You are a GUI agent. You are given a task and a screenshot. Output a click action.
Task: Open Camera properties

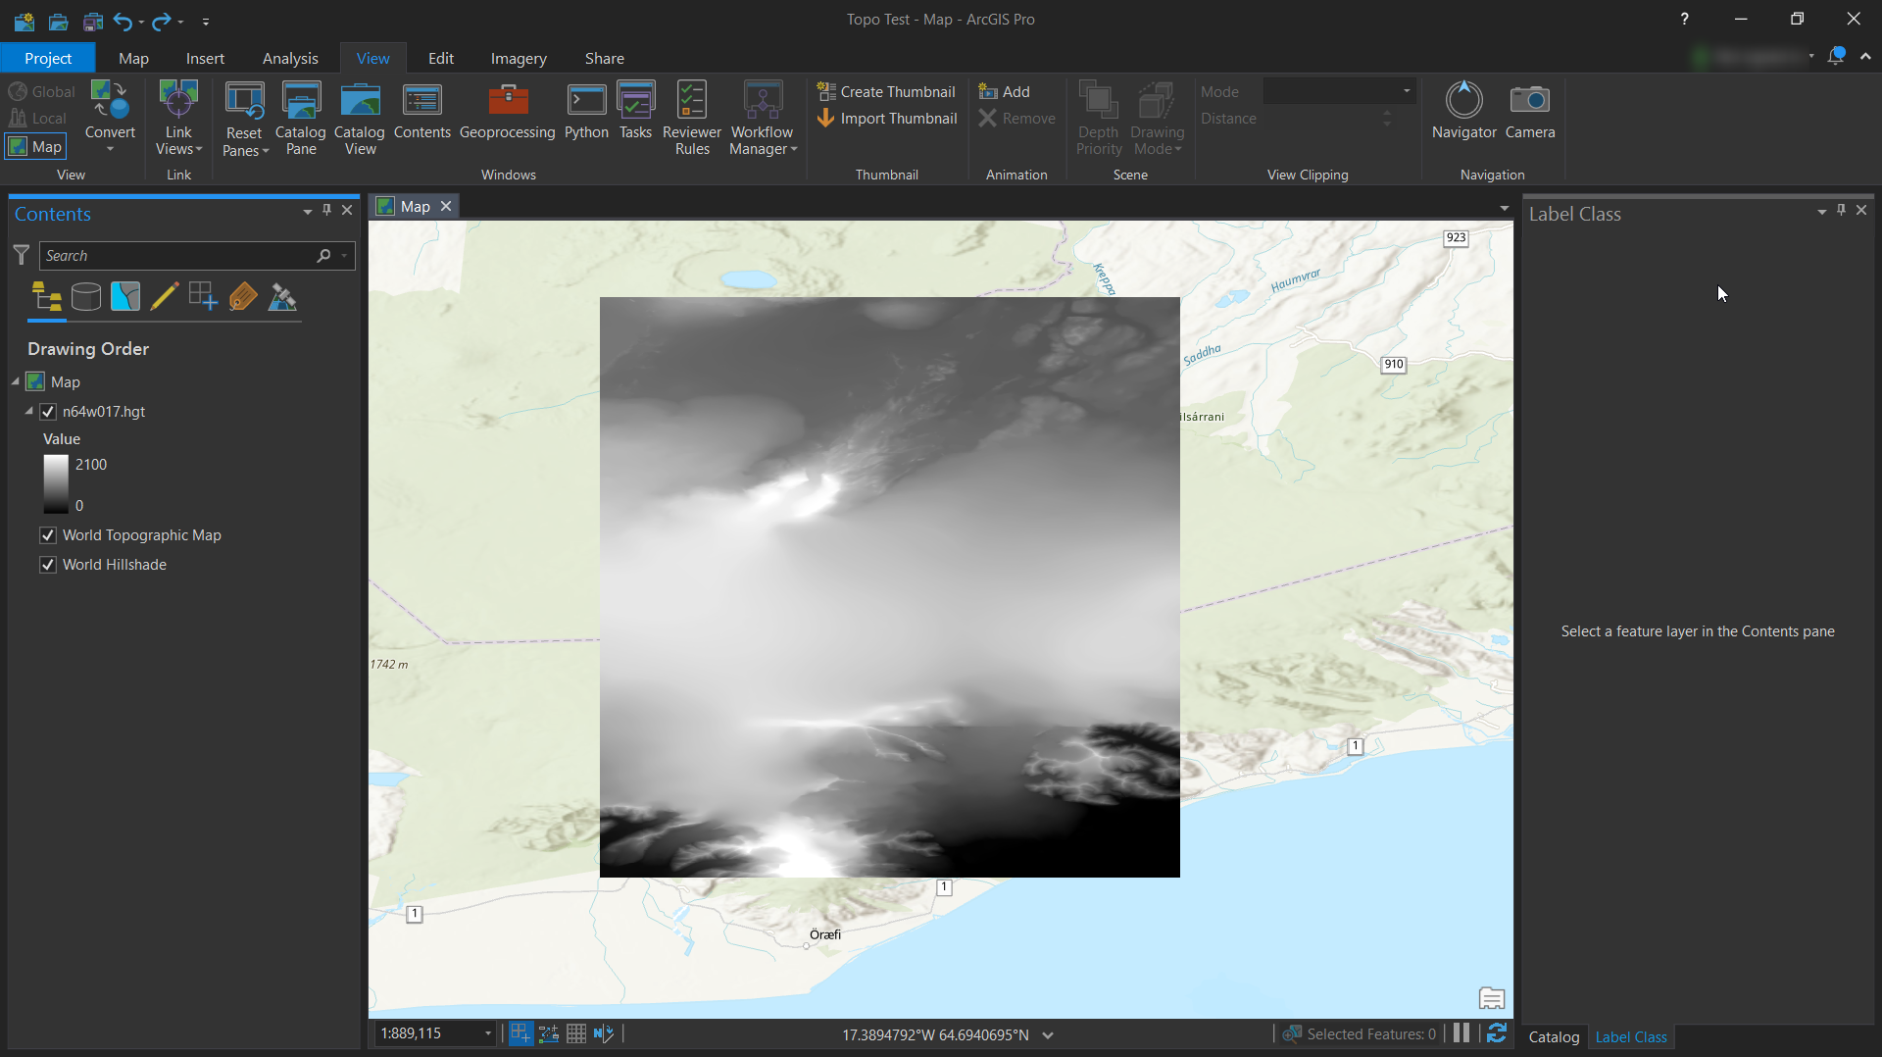pos(1530,111)
